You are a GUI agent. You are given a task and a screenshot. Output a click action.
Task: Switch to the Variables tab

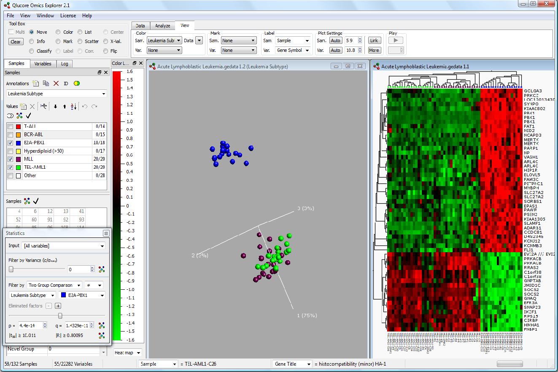coord(43,64)
